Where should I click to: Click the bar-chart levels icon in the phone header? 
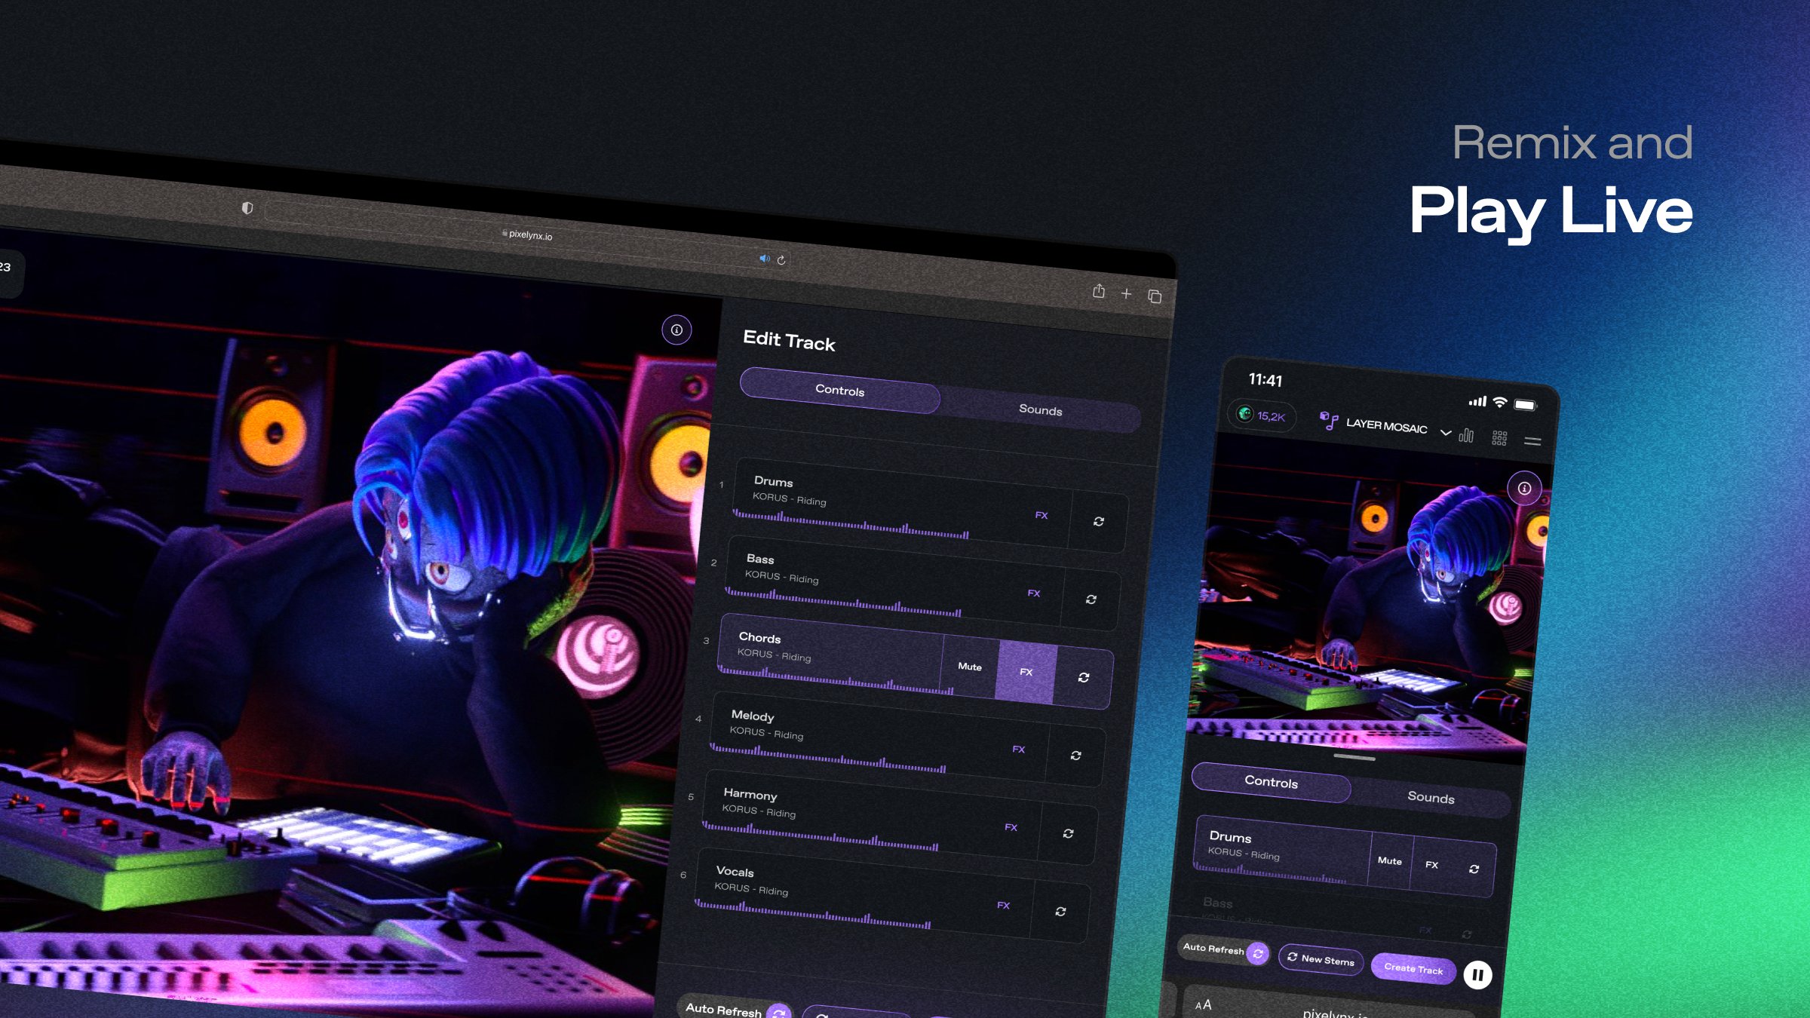[x=1466, y=435]
